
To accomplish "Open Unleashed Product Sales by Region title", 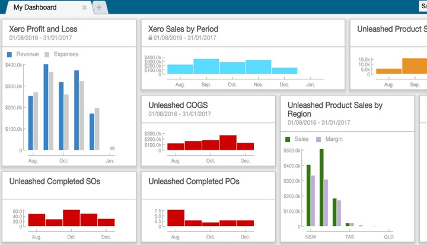I will coord(335,109).
